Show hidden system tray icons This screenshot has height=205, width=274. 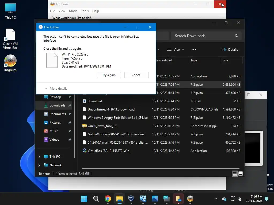[x=216, y=199]
